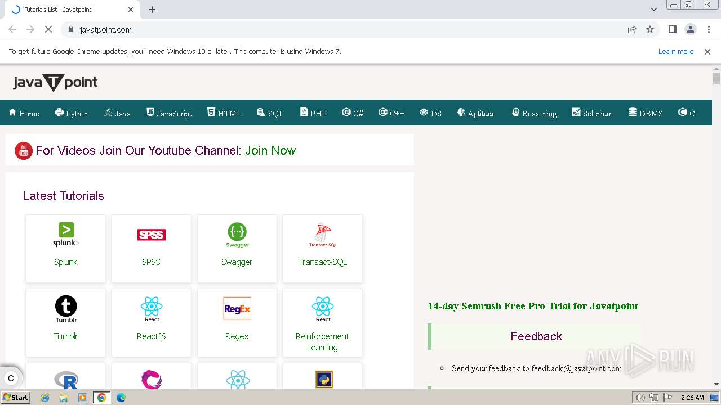Click the Join Now YouTube link

(x=270, y=150)
